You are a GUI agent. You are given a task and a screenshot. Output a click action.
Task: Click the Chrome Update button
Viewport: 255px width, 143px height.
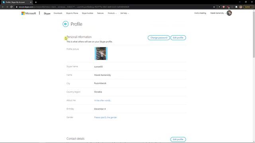tap(248, 7)
